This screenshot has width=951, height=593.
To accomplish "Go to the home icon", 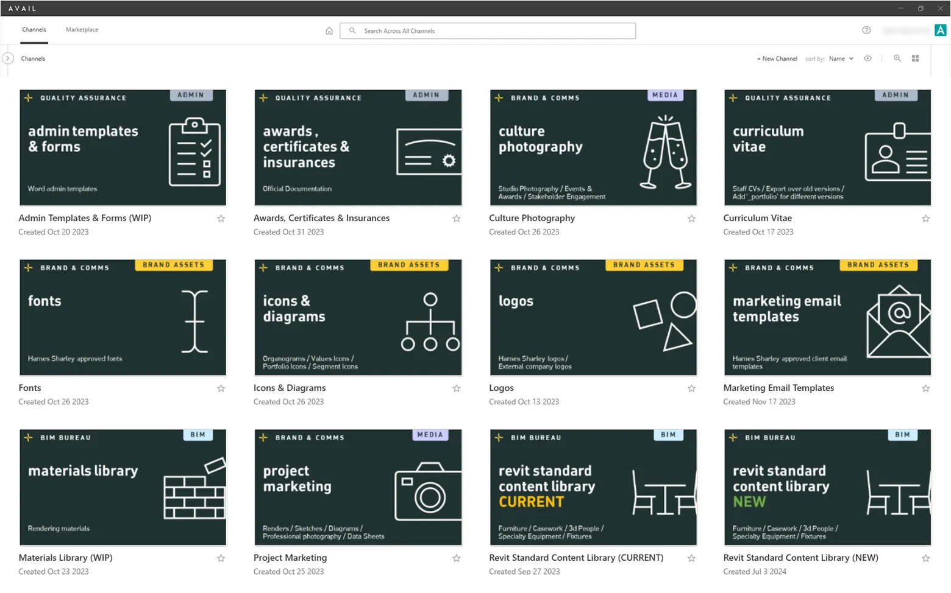I will (x=329, y=31).
